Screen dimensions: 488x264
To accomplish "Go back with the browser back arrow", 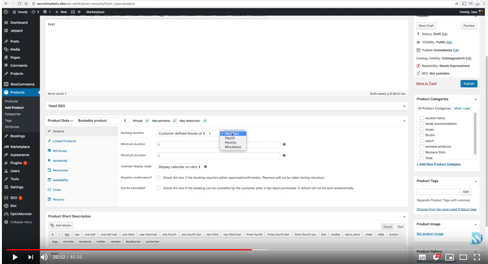I will pos(6,3).
